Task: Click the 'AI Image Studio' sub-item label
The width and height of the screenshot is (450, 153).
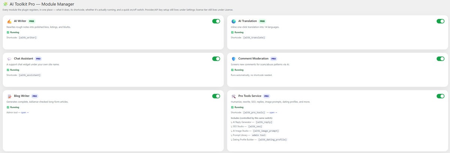Action: (241, 131)
